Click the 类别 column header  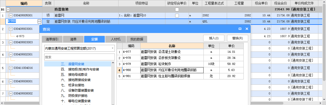[48, 3]
